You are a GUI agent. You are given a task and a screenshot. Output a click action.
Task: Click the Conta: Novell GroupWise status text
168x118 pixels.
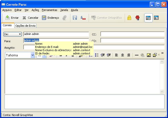(x=18, y=115)
